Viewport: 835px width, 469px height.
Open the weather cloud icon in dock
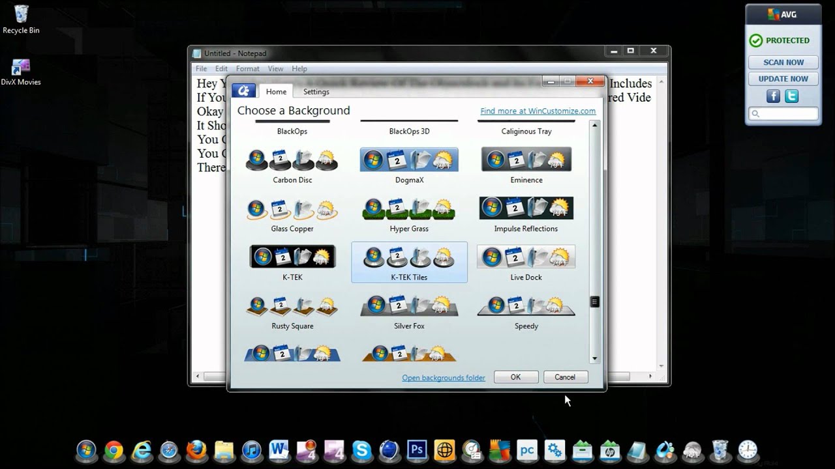pyautogui.click(x=692, y=450)
